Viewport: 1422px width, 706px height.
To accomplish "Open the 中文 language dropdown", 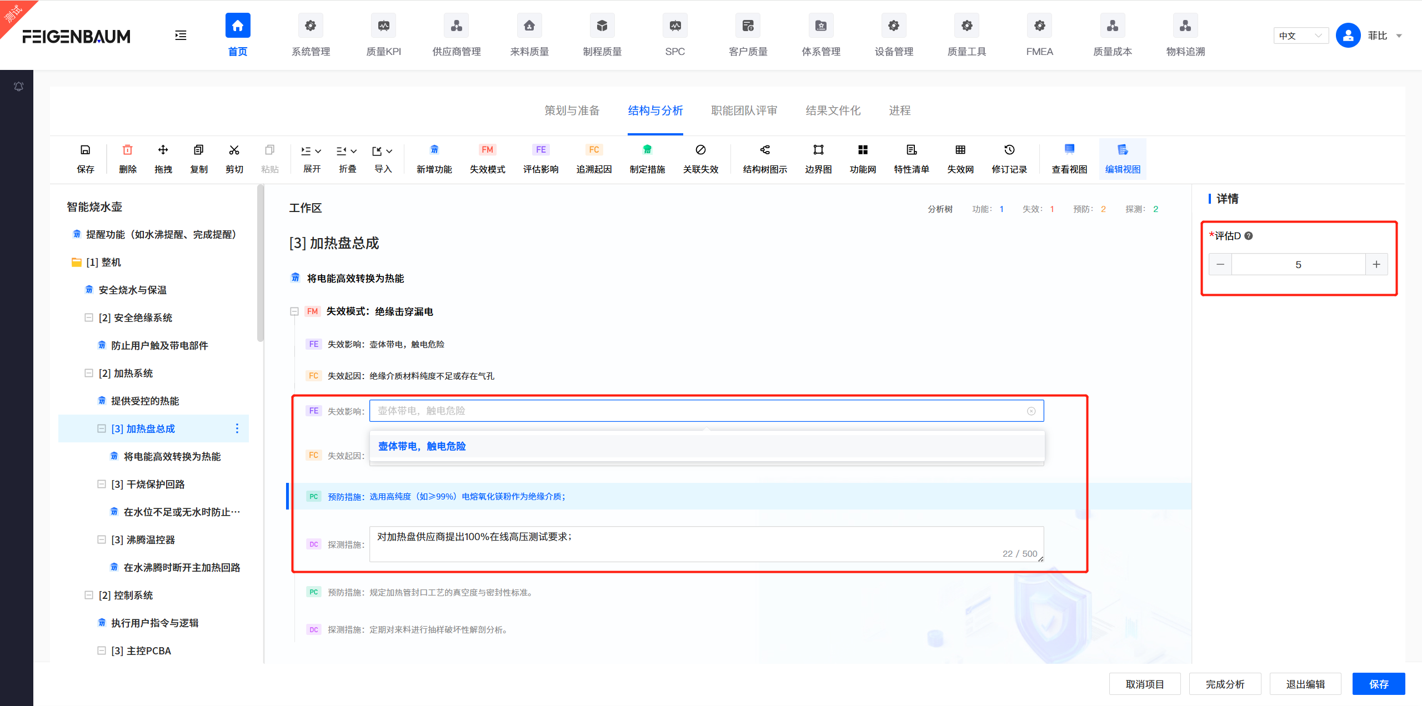I will click(1300, 35).
